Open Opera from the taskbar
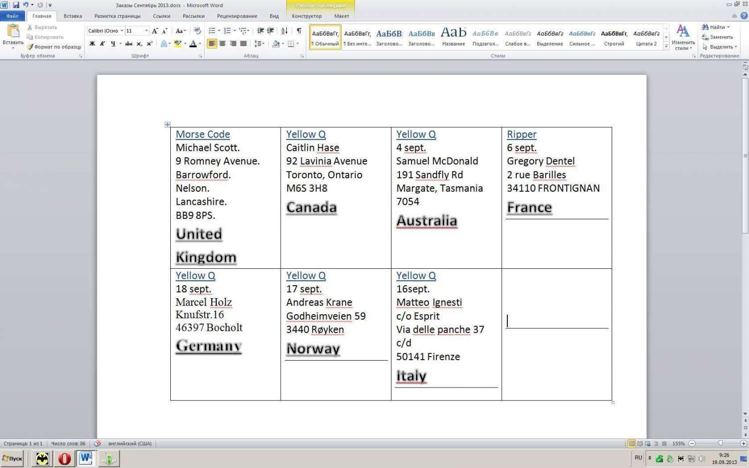Screen dimensions: 749x468 [64, 458]
